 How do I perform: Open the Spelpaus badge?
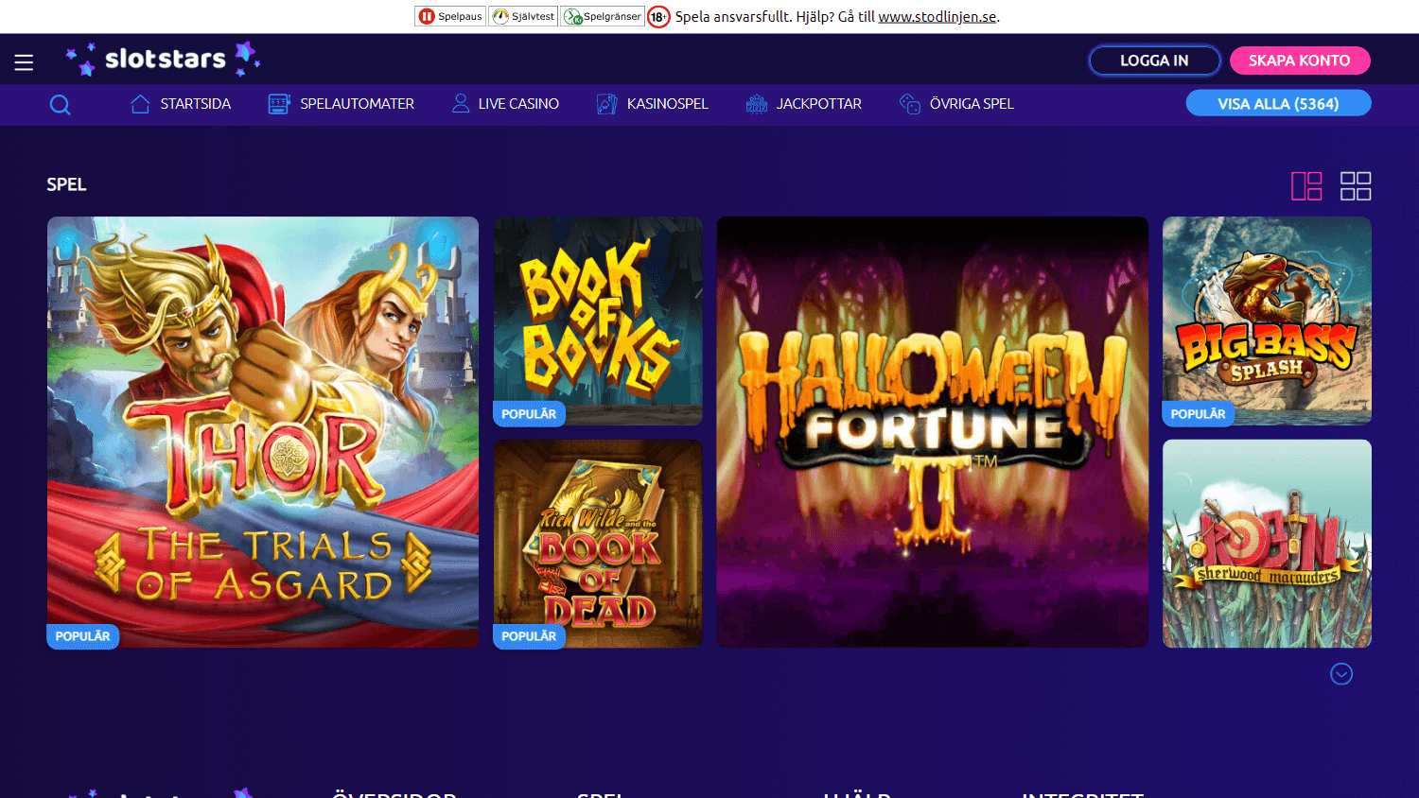coord(450,16)
